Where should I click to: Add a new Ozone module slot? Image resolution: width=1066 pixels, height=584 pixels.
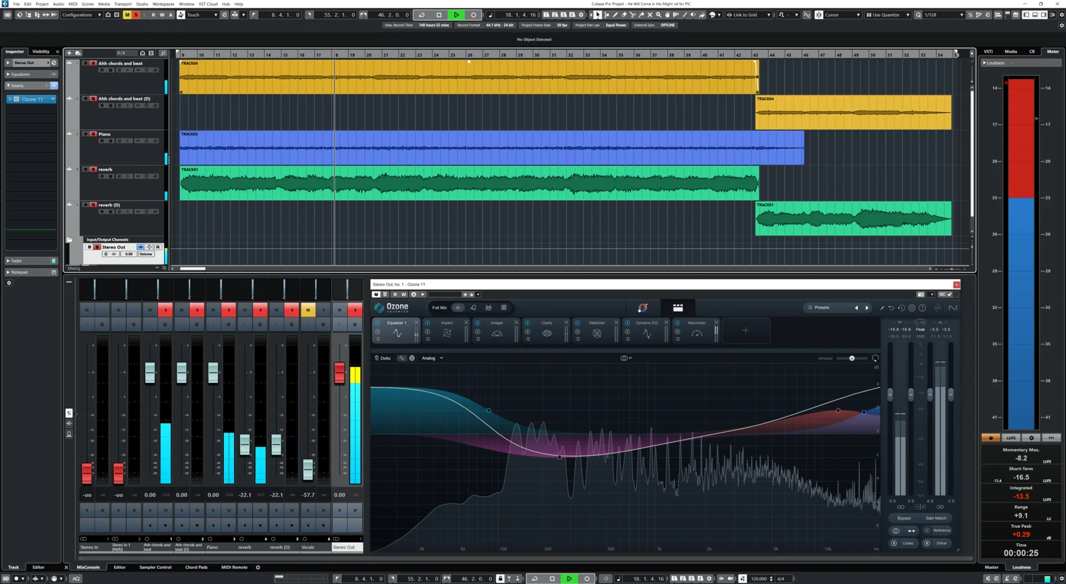click(x=746, y=331)
